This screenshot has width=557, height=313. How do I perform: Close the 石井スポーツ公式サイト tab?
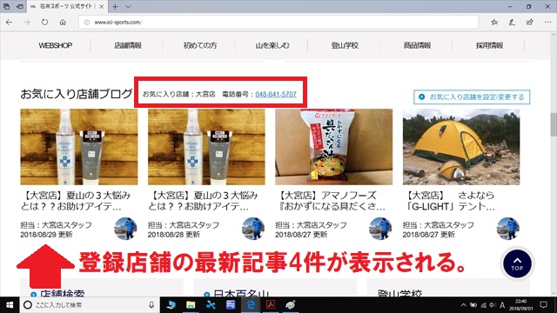pyautogui.click(x=102, y=6)
